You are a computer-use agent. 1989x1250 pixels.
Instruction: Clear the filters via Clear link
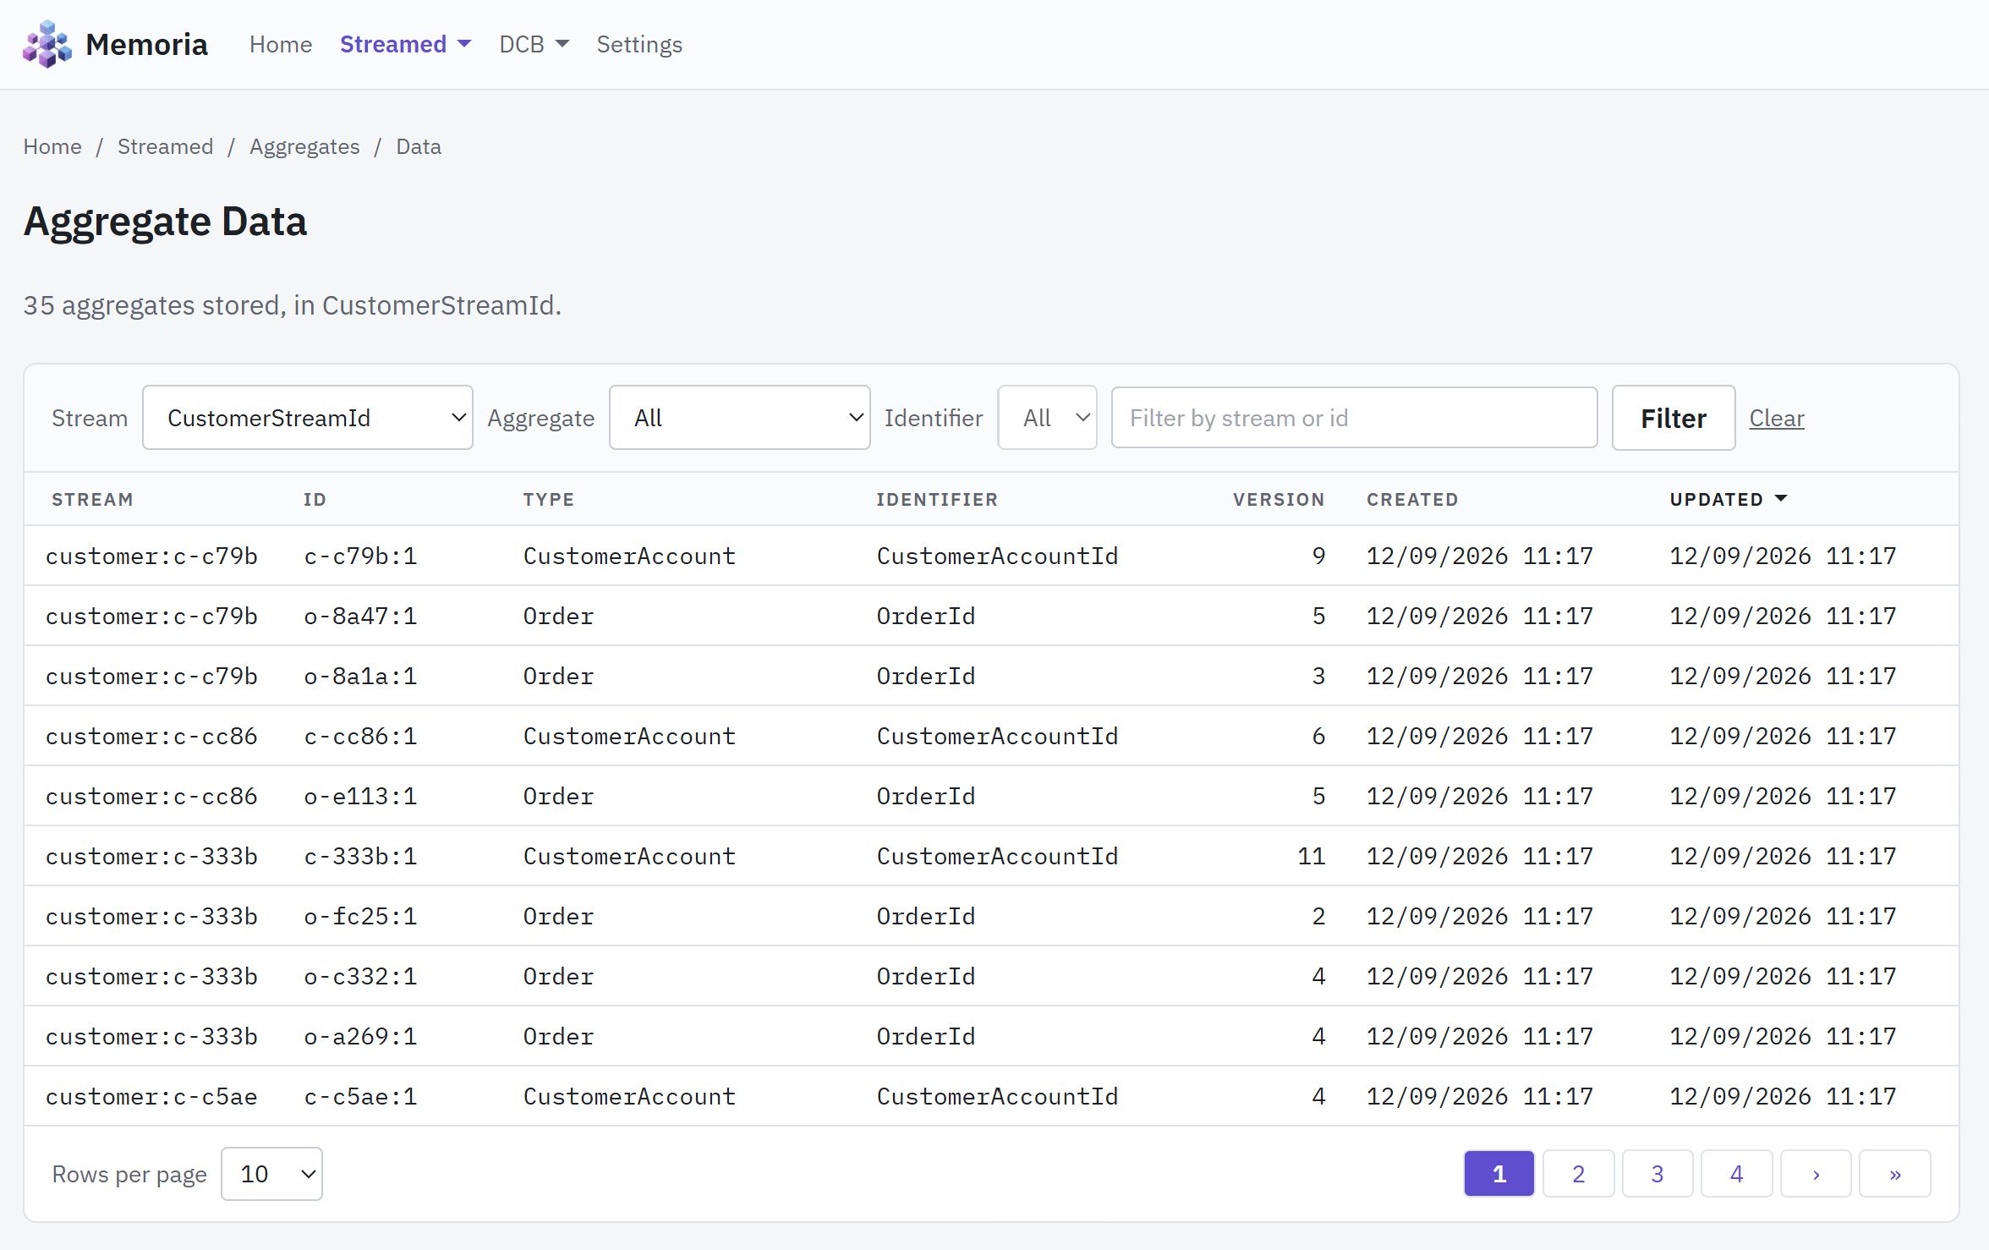[x=1777, y=418]
